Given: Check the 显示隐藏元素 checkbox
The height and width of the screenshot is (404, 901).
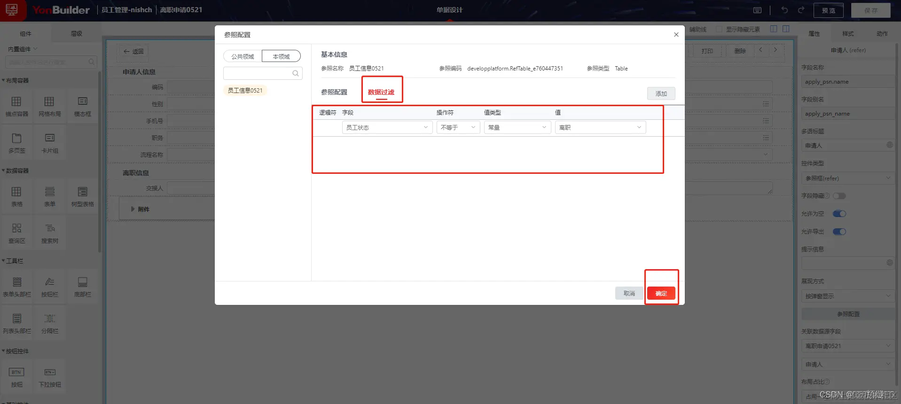Looking at the screenshot, I should tap(719, 29).
